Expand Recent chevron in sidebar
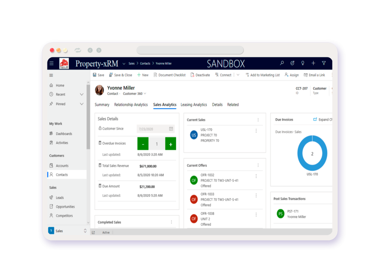The width and height of the screenshot is (380, 278). click(x=82, y=95)
